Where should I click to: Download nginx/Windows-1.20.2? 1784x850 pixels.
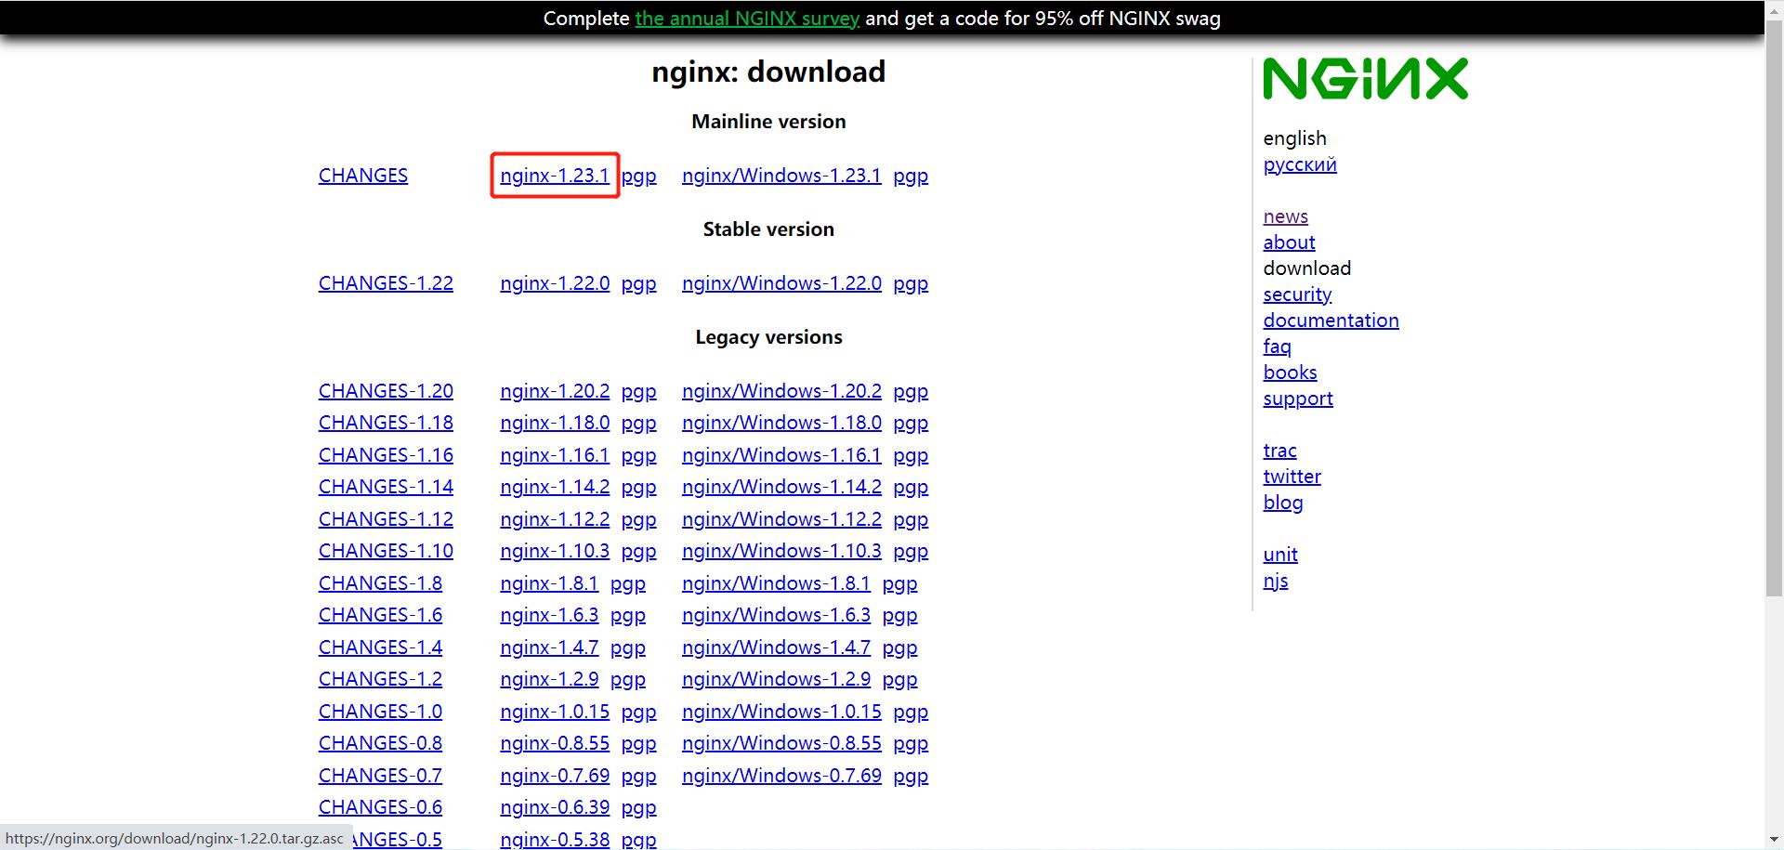[781, 391]
